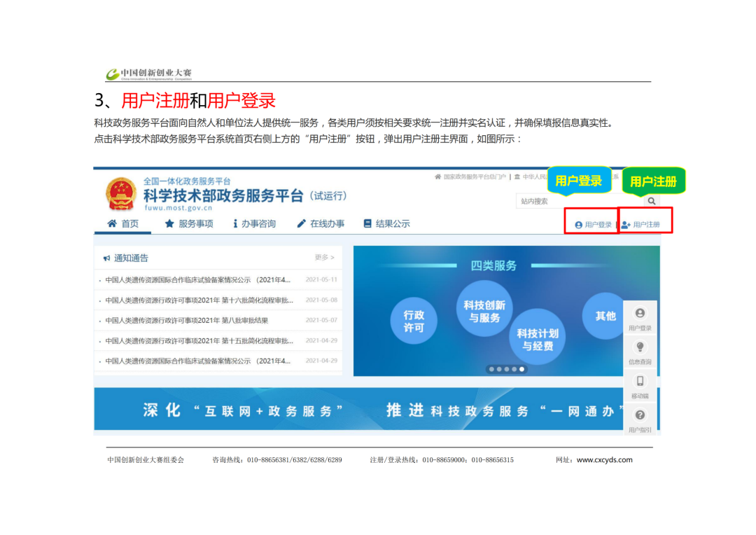The height and width of the screenshot is (535, 756).
Task: Open 信息查询 lightbulb icon in sidebar
Action: pyautogui.click(x=640, y=347)
